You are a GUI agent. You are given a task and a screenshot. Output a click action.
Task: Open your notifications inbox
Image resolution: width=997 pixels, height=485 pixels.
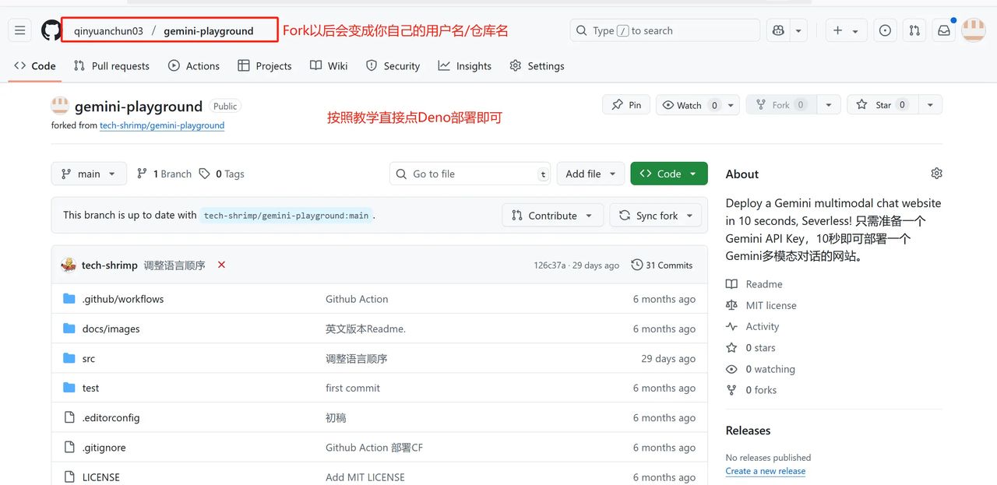945,30
